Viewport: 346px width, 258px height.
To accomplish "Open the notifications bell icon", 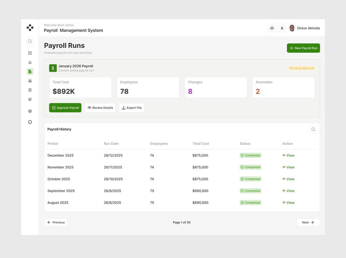I will coord(282,28).
